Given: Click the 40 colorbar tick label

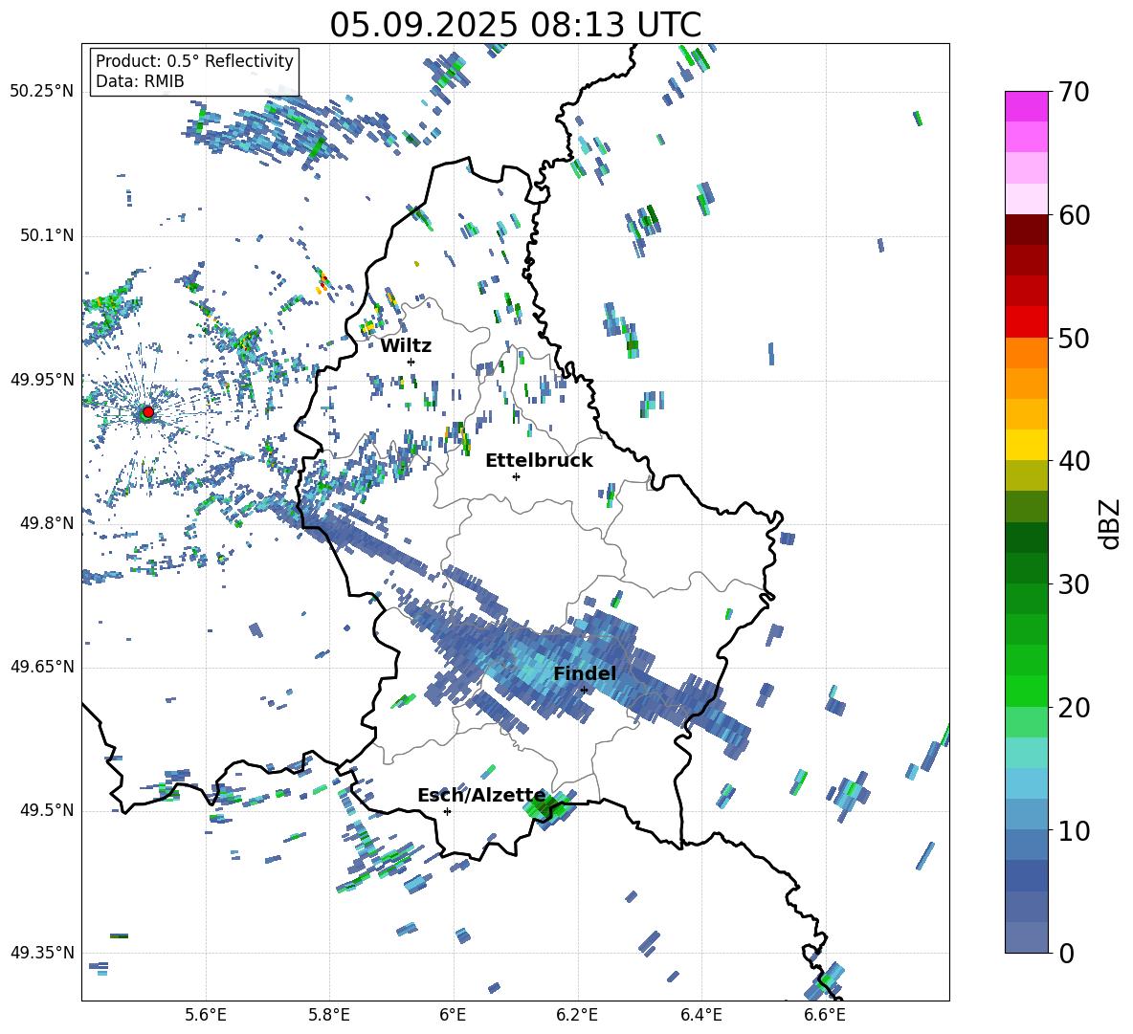Looking at the screenshot, I should point(1074,461).
